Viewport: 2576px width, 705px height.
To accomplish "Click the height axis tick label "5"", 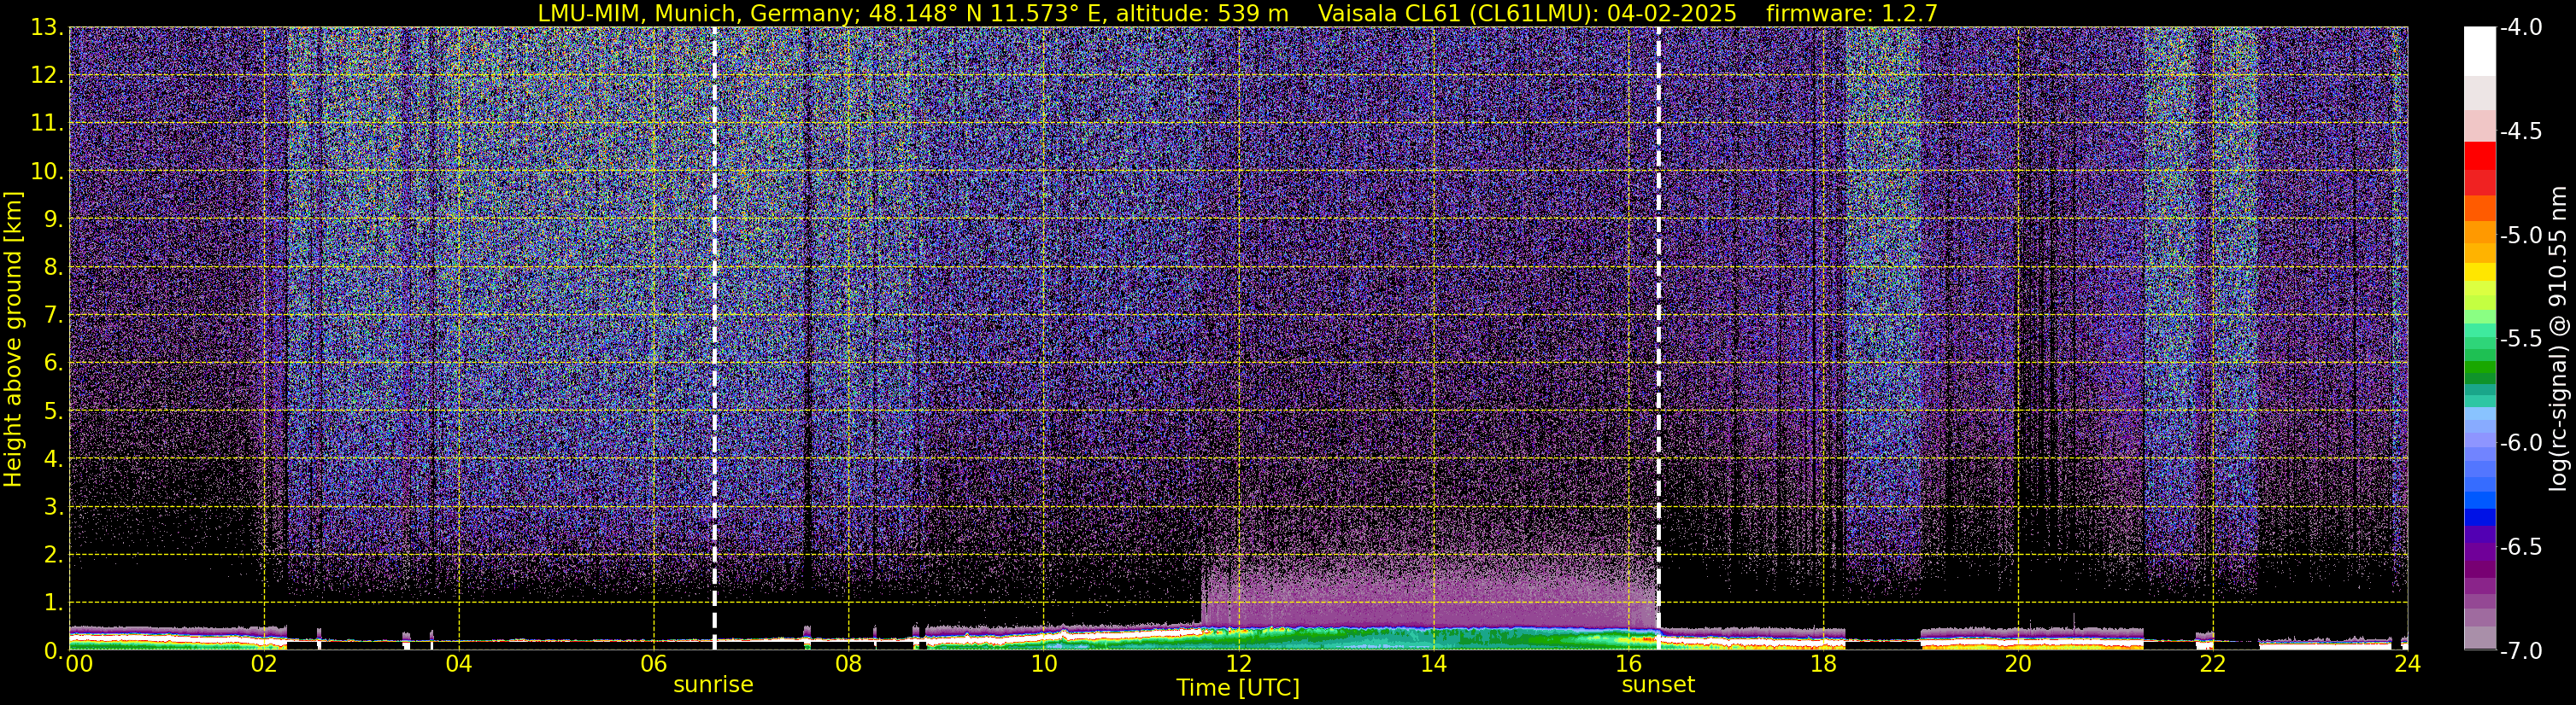I will pyautogui.click(x=52, y=411).
